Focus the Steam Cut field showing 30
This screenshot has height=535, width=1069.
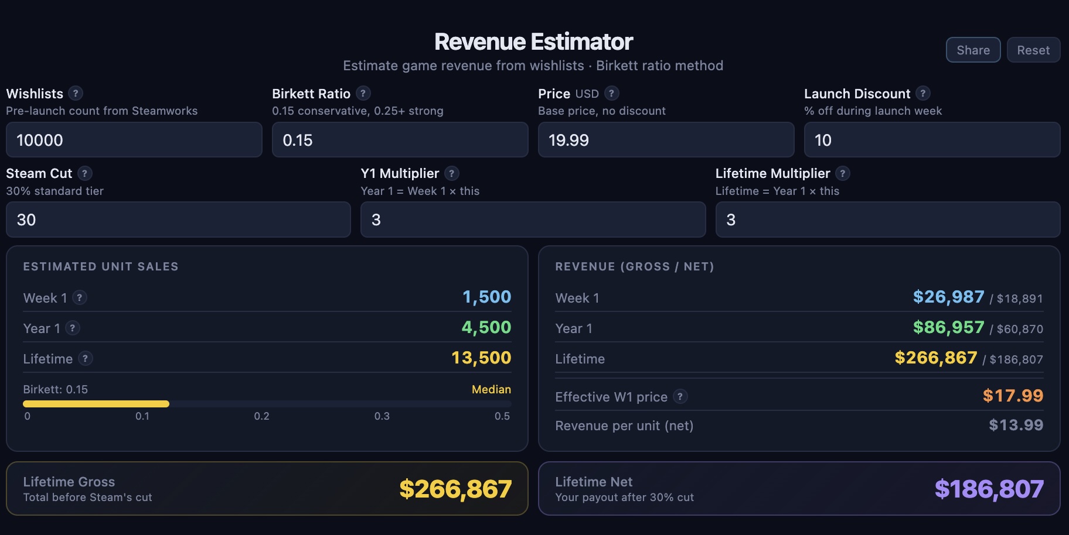178,220
